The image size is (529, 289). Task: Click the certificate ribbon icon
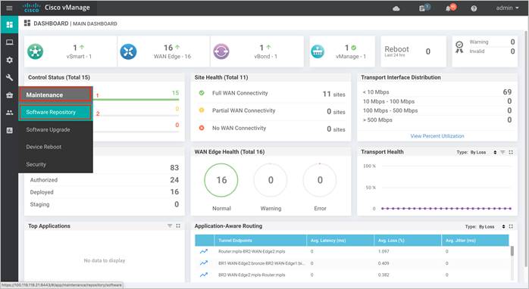[459, 47]
